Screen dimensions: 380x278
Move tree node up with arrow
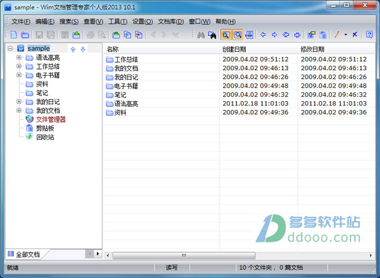pos(73,49)
